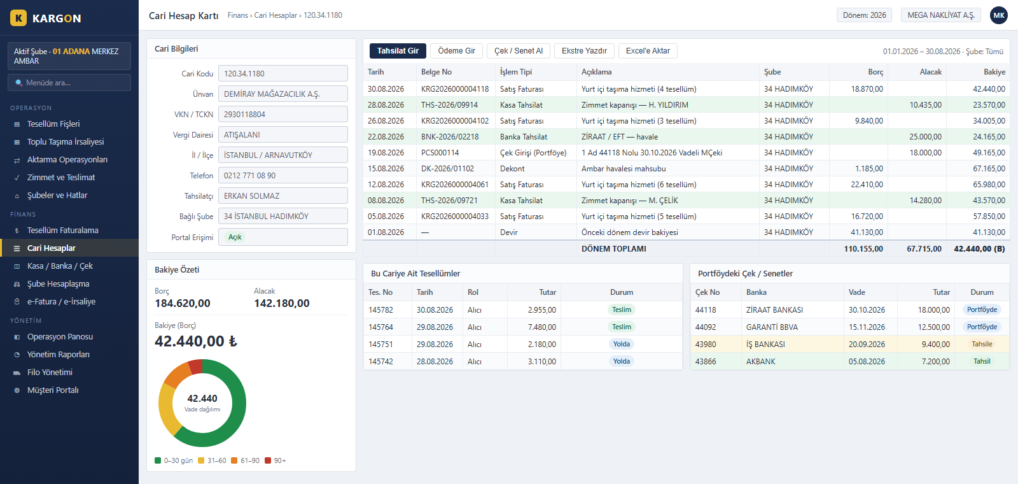This screenshot has width=1018, height=484.
Task: Click the Portföyde badge for GARANTİ BBVA cheque
Action: click(x=982, y=327)
